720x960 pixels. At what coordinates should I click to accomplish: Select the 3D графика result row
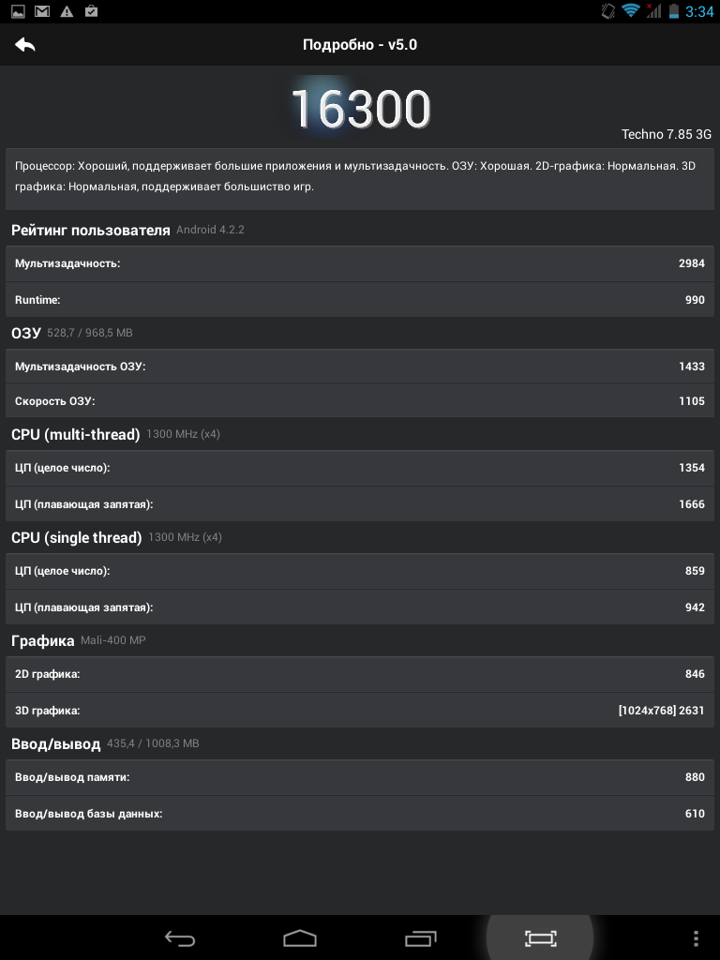click(x=360, y=711)
